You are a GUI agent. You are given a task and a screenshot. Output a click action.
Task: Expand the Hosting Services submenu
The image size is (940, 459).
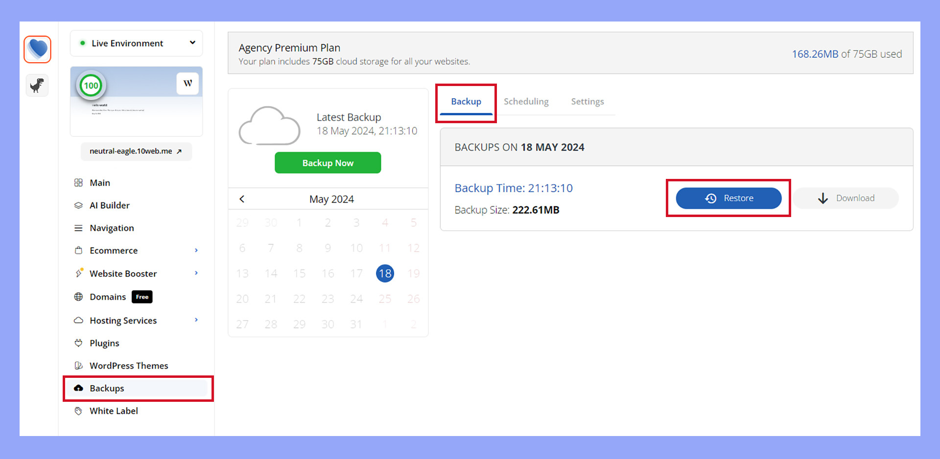tap(196, 320)
